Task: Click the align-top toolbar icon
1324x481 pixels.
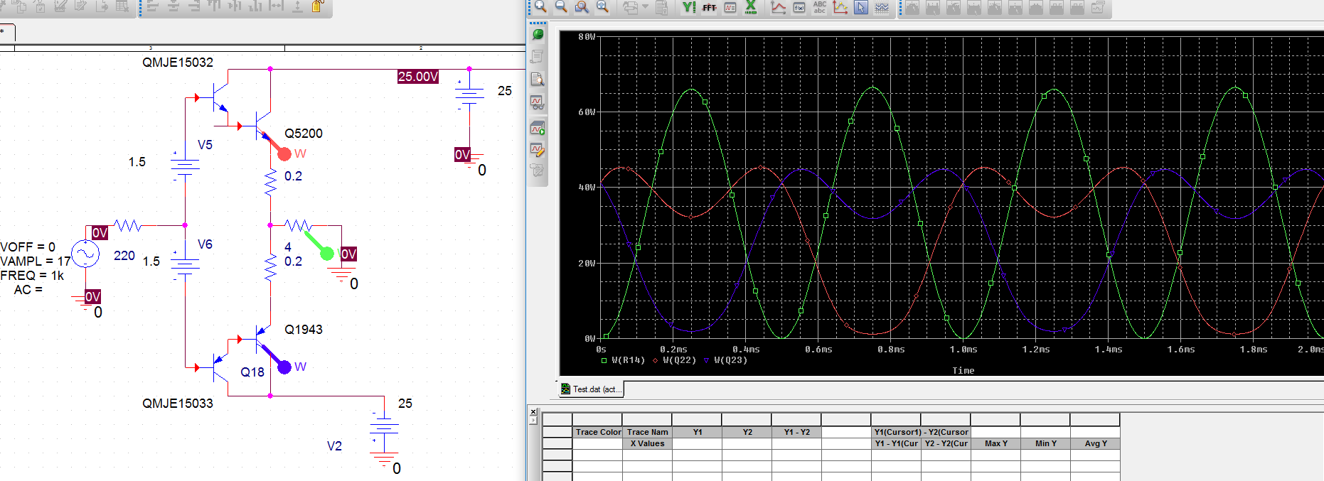Action: (214, 6)
